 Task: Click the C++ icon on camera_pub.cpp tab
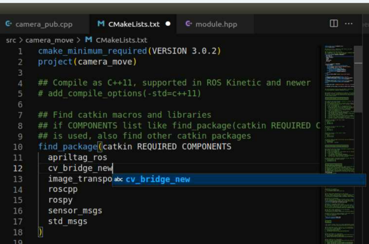coord(9,24)
